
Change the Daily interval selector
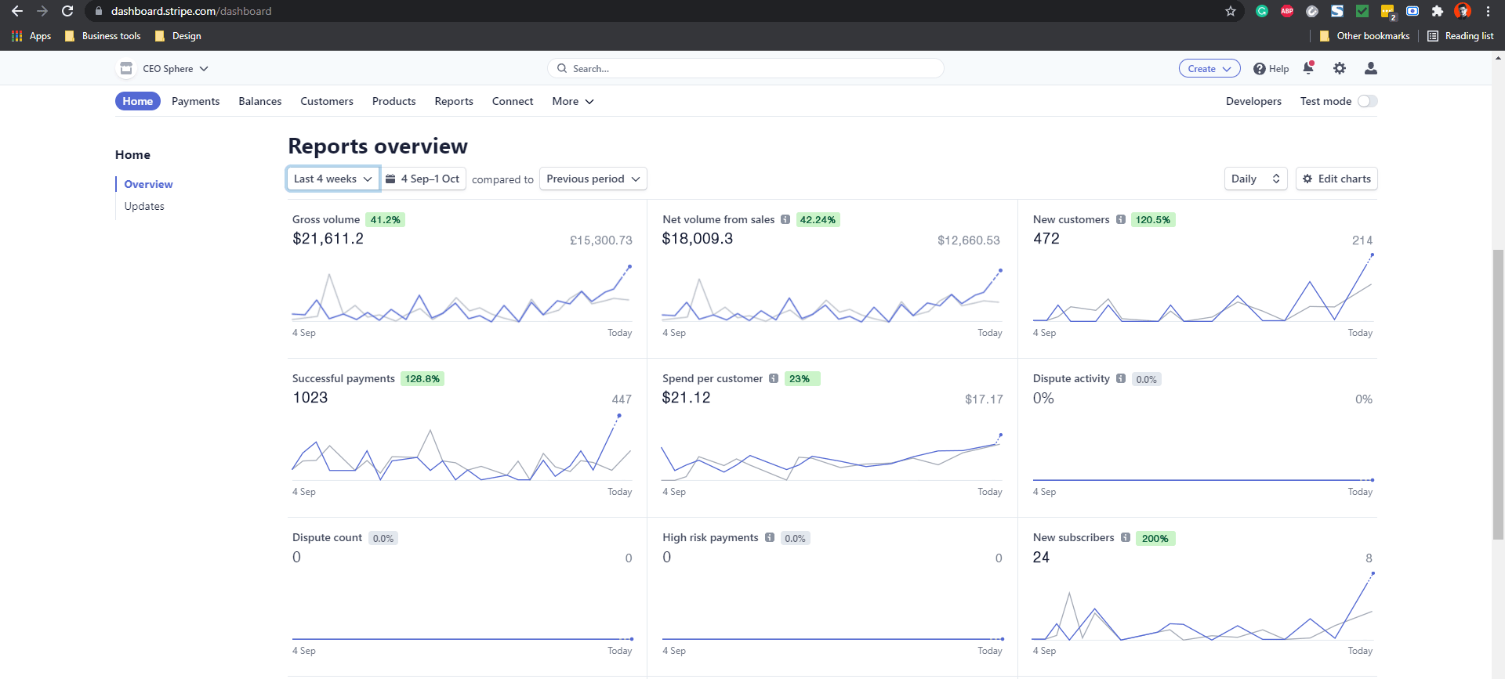(1255, 179)
